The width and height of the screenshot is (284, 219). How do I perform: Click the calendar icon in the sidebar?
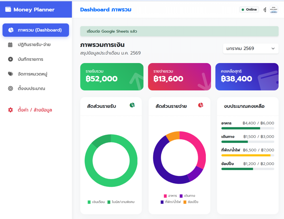[11, 45]
